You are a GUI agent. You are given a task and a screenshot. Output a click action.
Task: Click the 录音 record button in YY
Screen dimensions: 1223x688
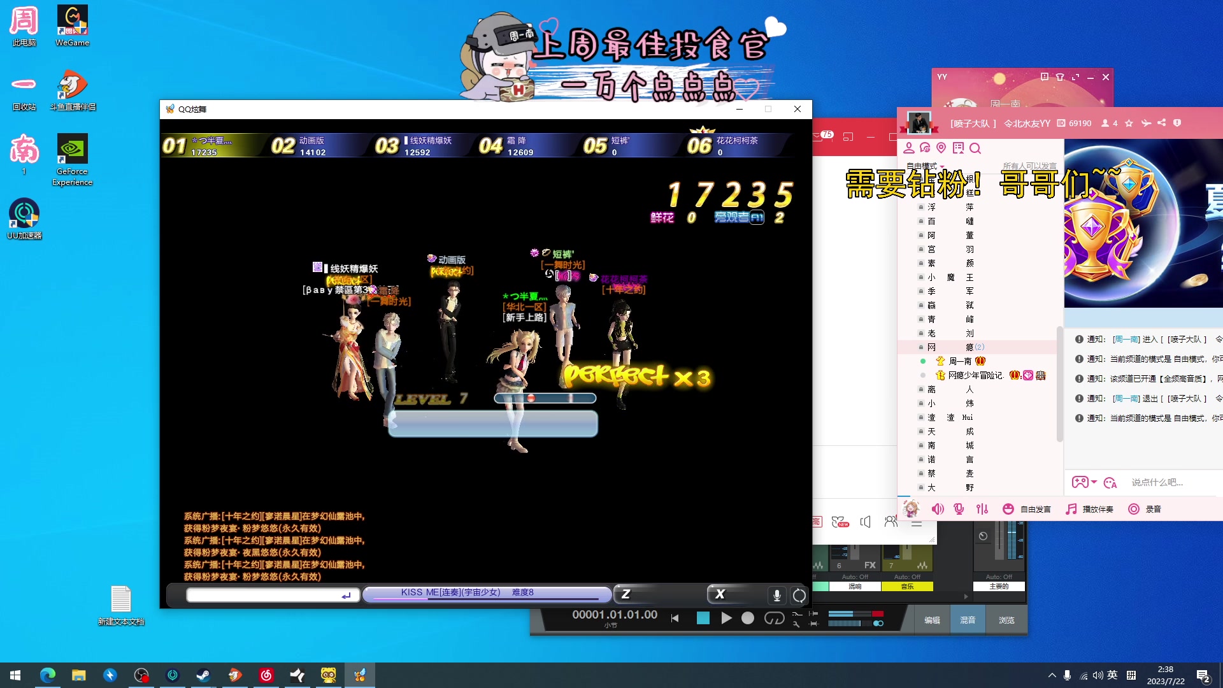[x=1145, y=509]
